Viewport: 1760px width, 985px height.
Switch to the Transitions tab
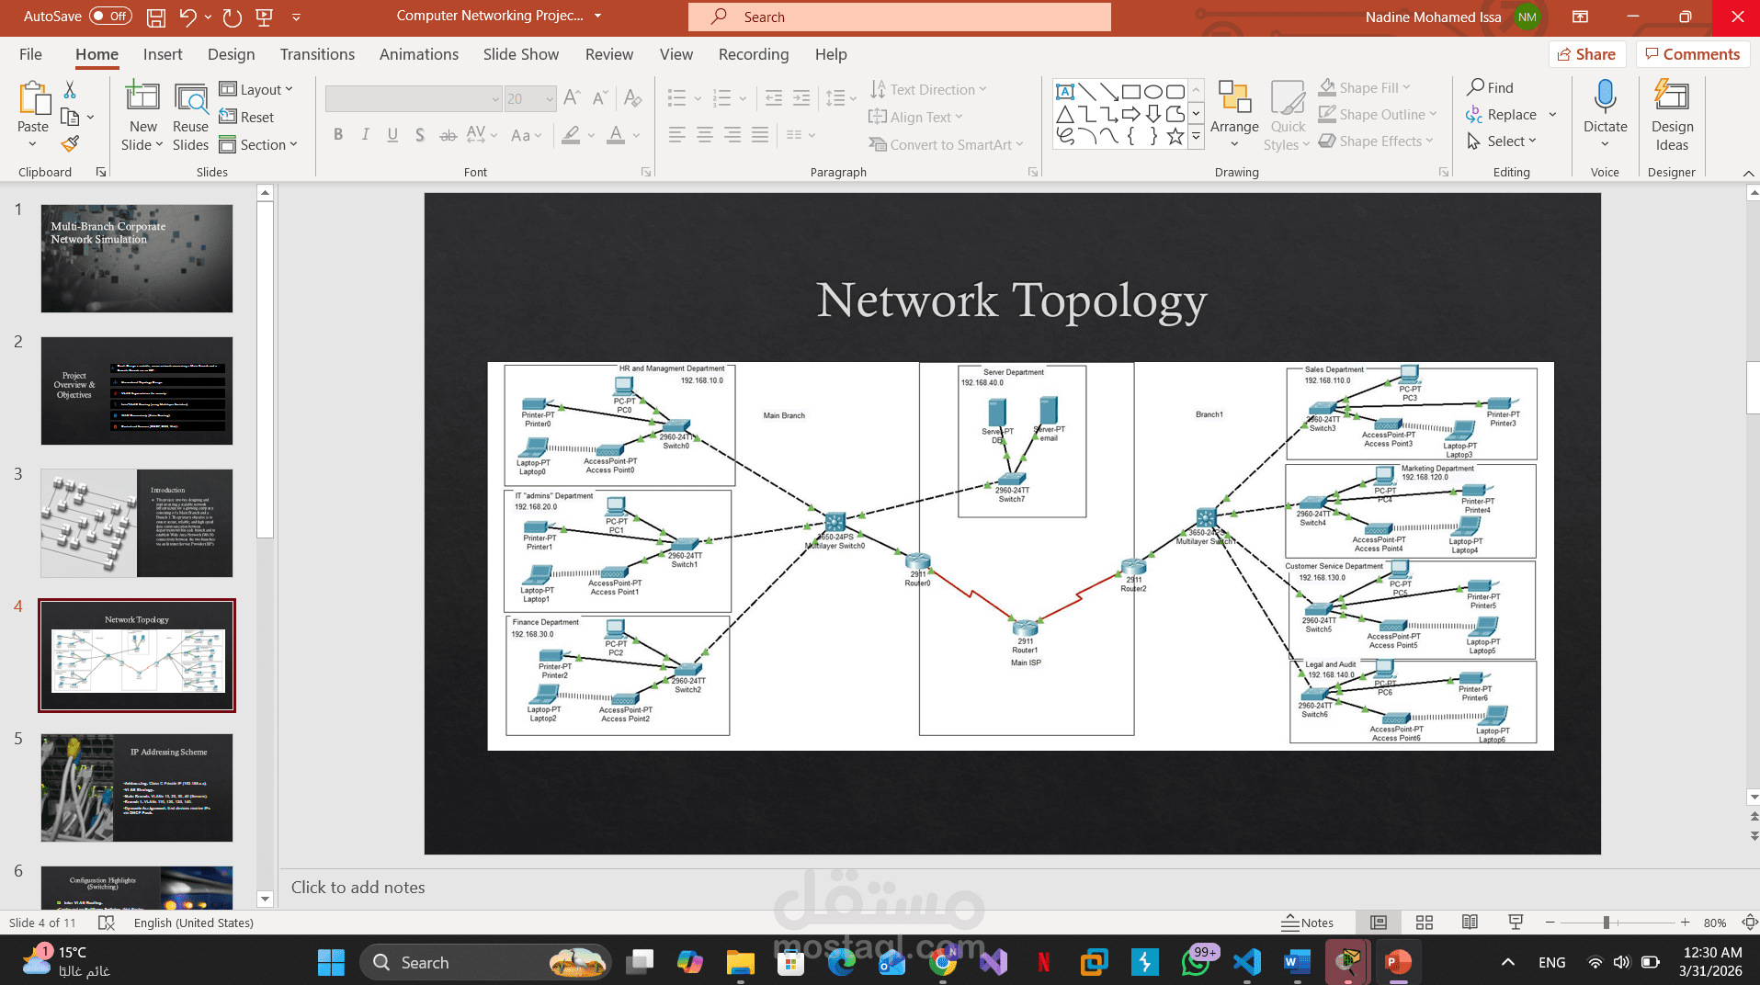pos(316,54)
